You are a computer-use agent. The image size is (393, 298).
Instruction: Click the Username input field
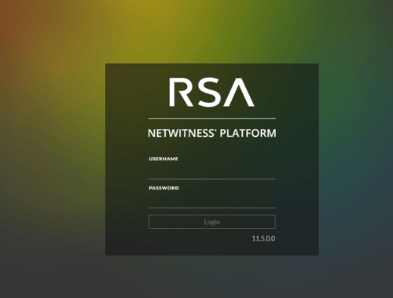211,171
